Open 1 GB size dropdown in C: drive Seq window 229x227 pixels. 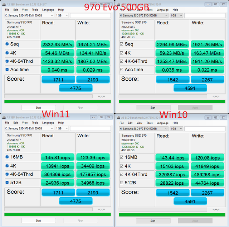click(62, 15)
